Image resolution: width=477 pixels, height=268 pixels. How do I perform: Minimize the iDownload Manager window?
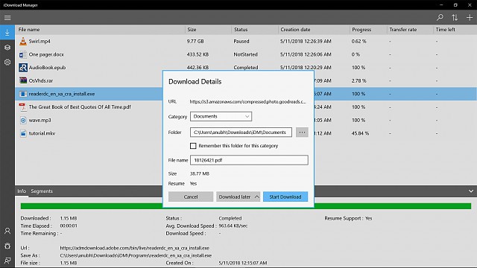441,5
